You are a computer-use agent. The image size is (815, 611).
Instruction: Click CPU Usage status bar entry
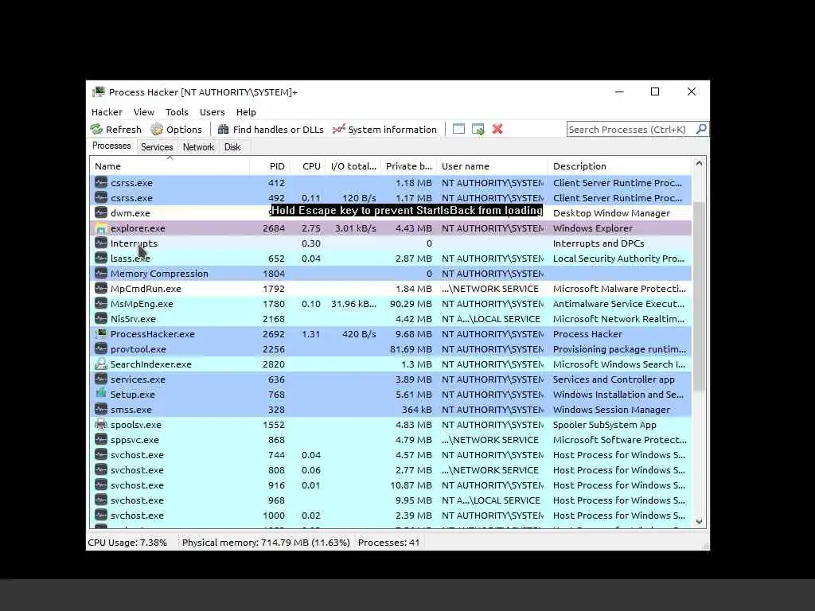tap(128, 543)
